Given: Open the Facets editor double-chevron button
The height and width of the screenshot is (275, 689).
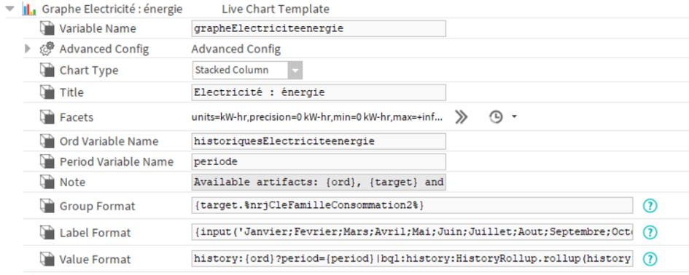Looking at the screenshot, I should pyautogui.click(x=461, y=117).
